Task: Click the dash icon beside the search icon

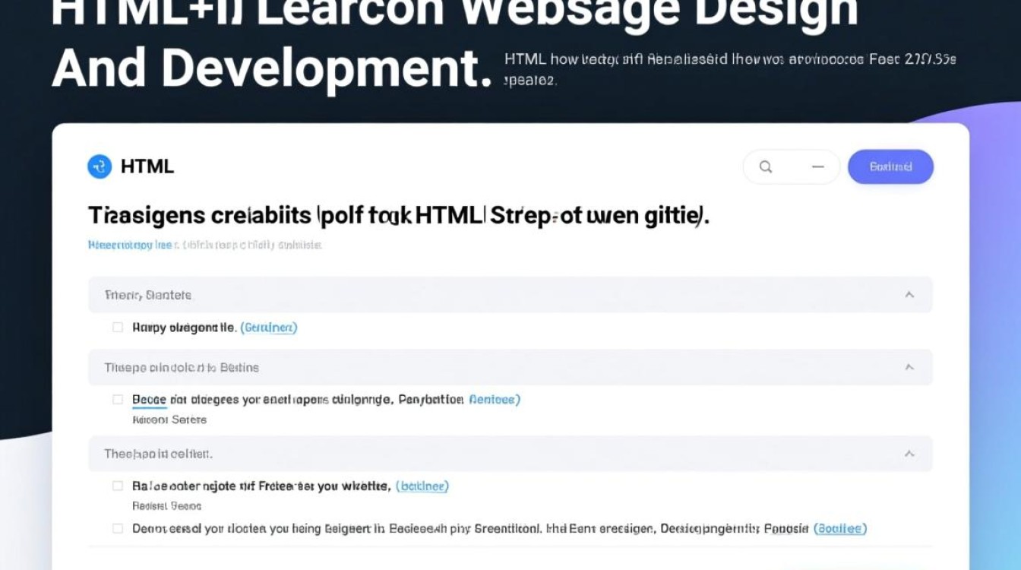Action: click(818, 167)
